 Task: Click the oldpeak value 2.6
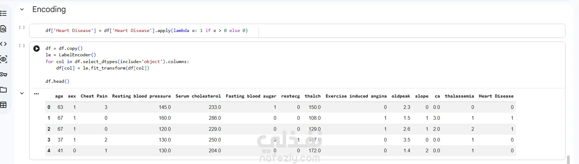click(407, 129)
